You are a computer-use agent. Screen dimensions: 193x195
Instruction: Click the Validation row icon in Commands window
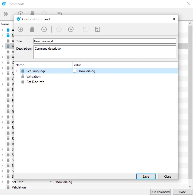pos(8,187)
